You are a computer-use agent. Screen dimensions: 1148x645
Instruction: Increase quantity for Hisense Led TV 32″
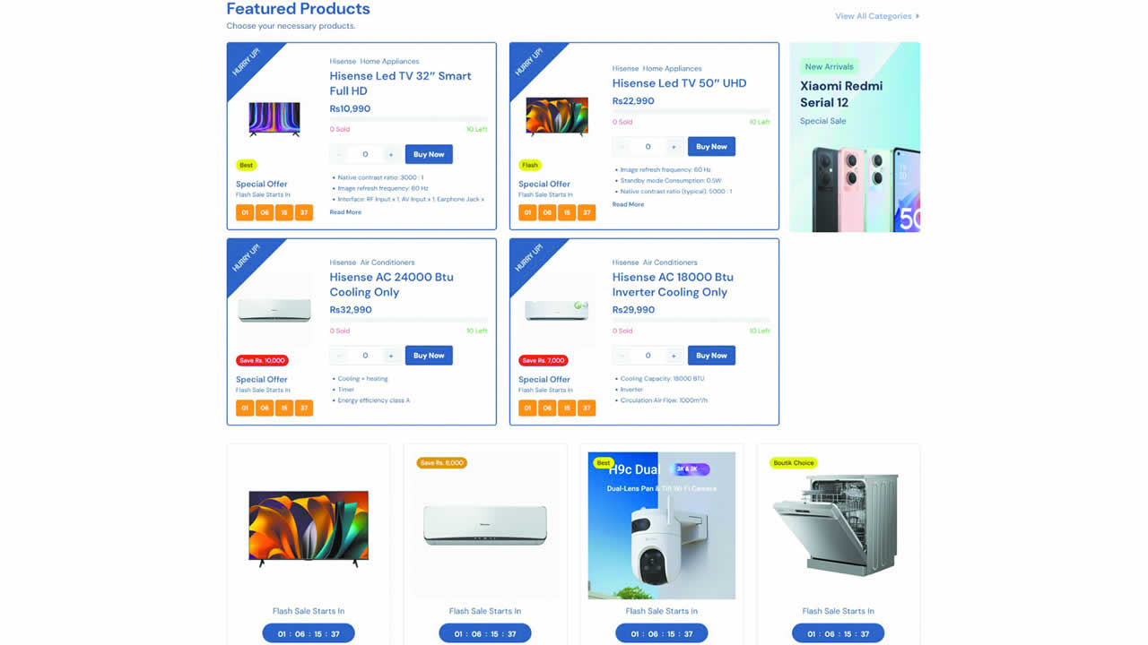click(x=390, y=154)
